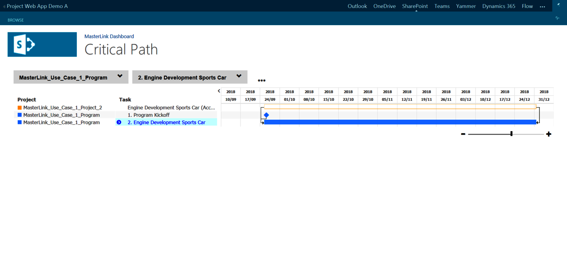
Task: Click the 24/12 week header
Action: (x=524, y=100)
